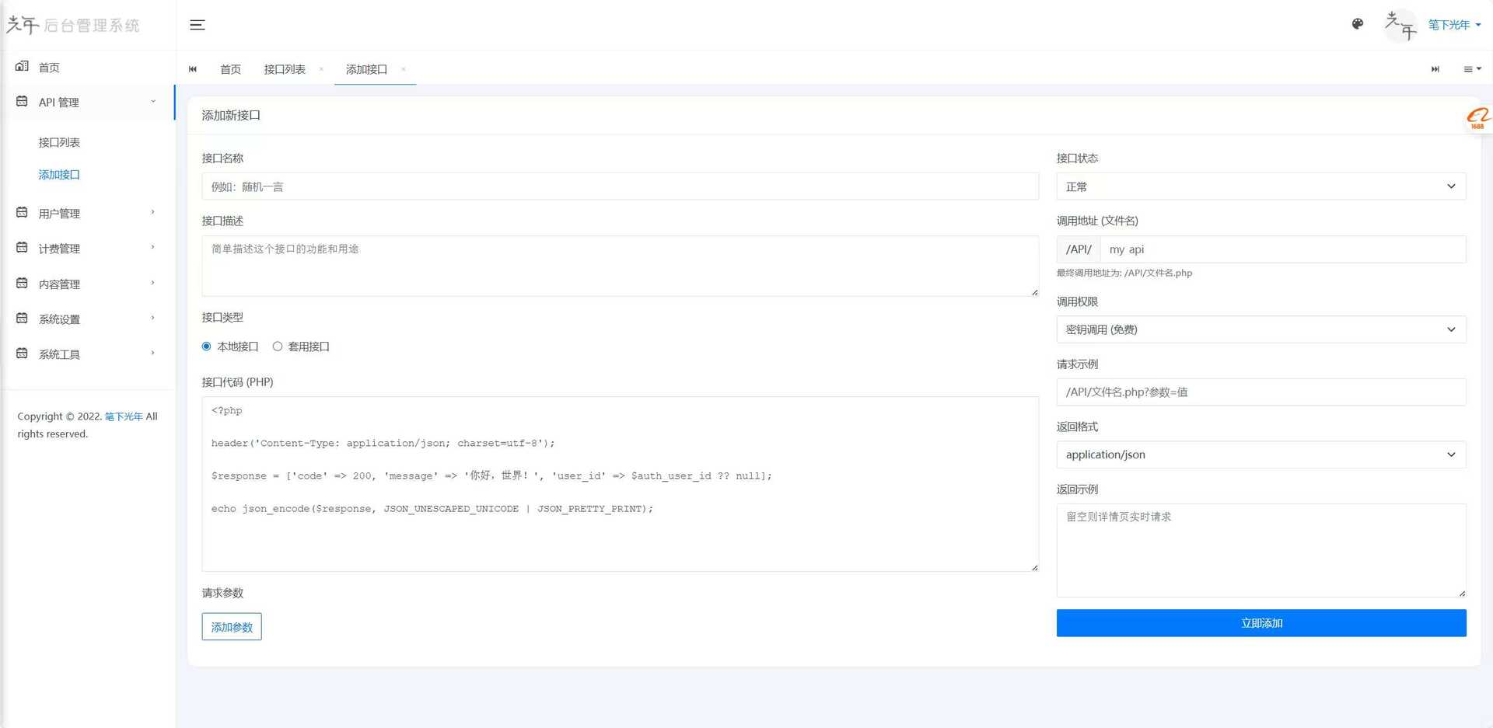The height and width of the screenshot is (728, 1493).
Task: Switch to the 接口列表 tab
Action: point(284,69)
